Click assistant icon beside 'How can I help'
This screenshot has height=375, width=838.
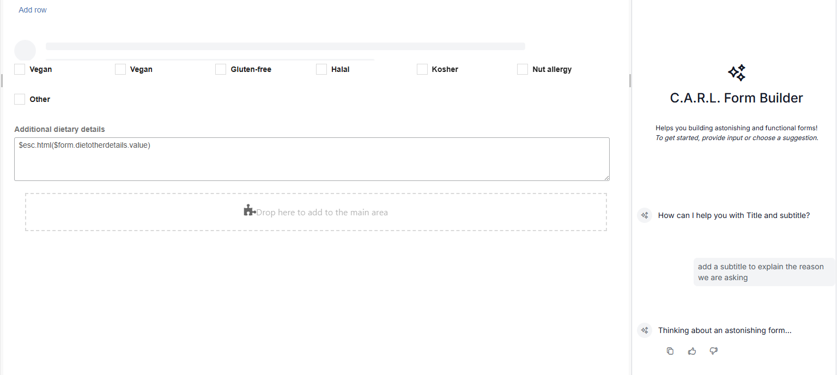coord(645,215)
